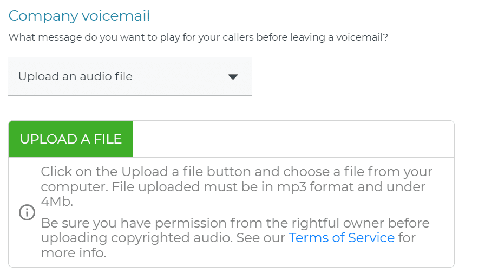Click the "more info." closing text
485x279 pixels.
(74, 253)
